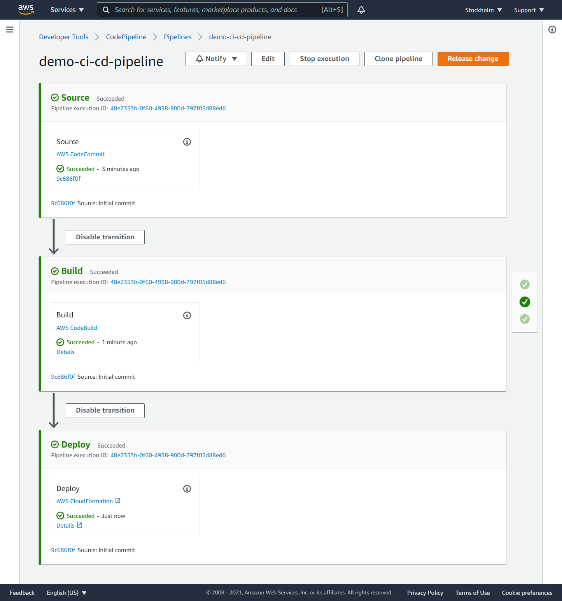The image size is (562, 601).
Task: Expand the Services menu
Action: coord(67,10)
